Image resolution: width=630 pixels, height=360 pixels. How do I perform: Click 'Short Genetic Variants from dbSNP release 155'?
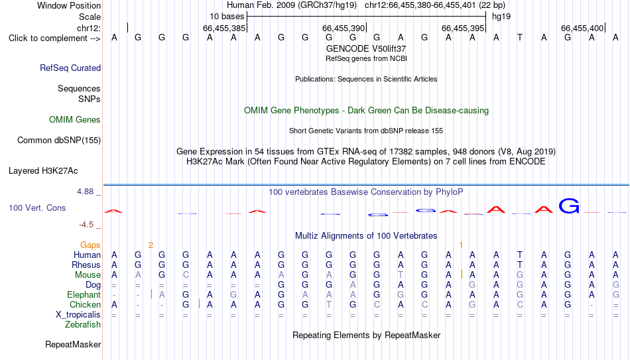pyautogui.click(x=366, y=131)
